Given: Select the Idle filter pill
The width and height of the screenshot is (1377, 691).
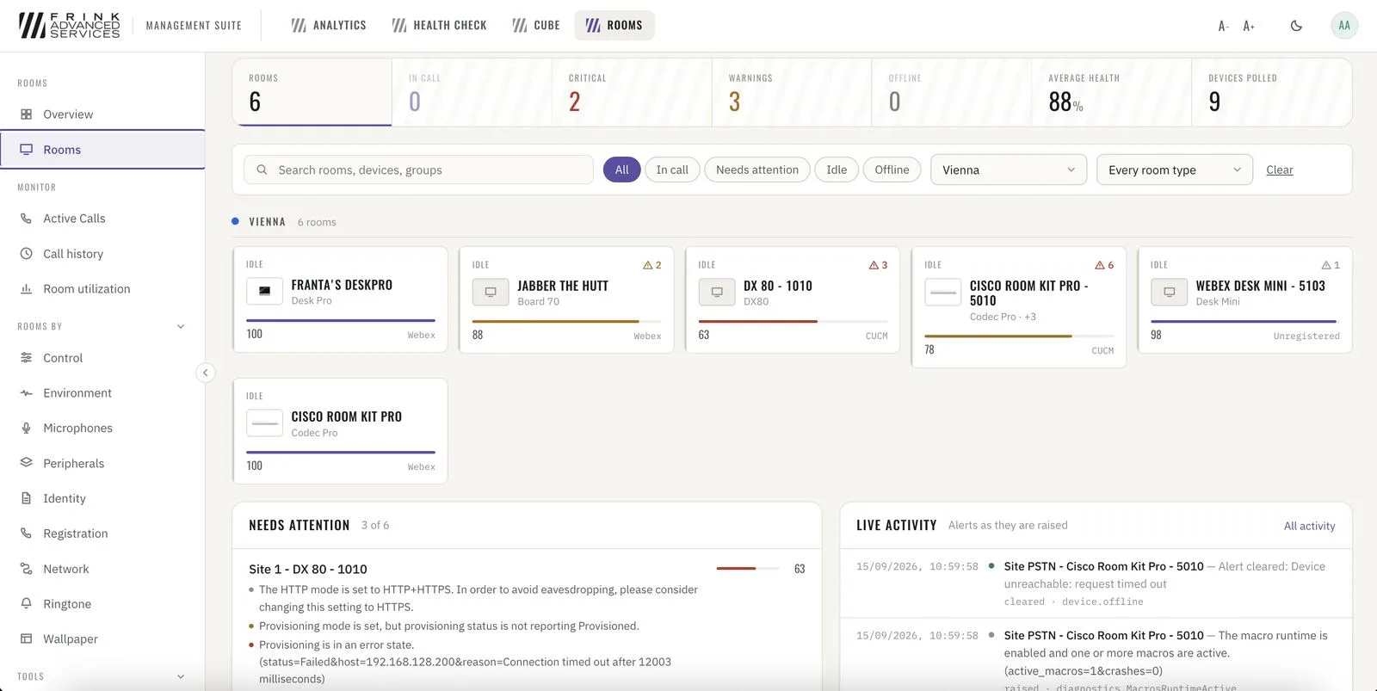Looking at the screenshot, I should (x=837, y=170).
